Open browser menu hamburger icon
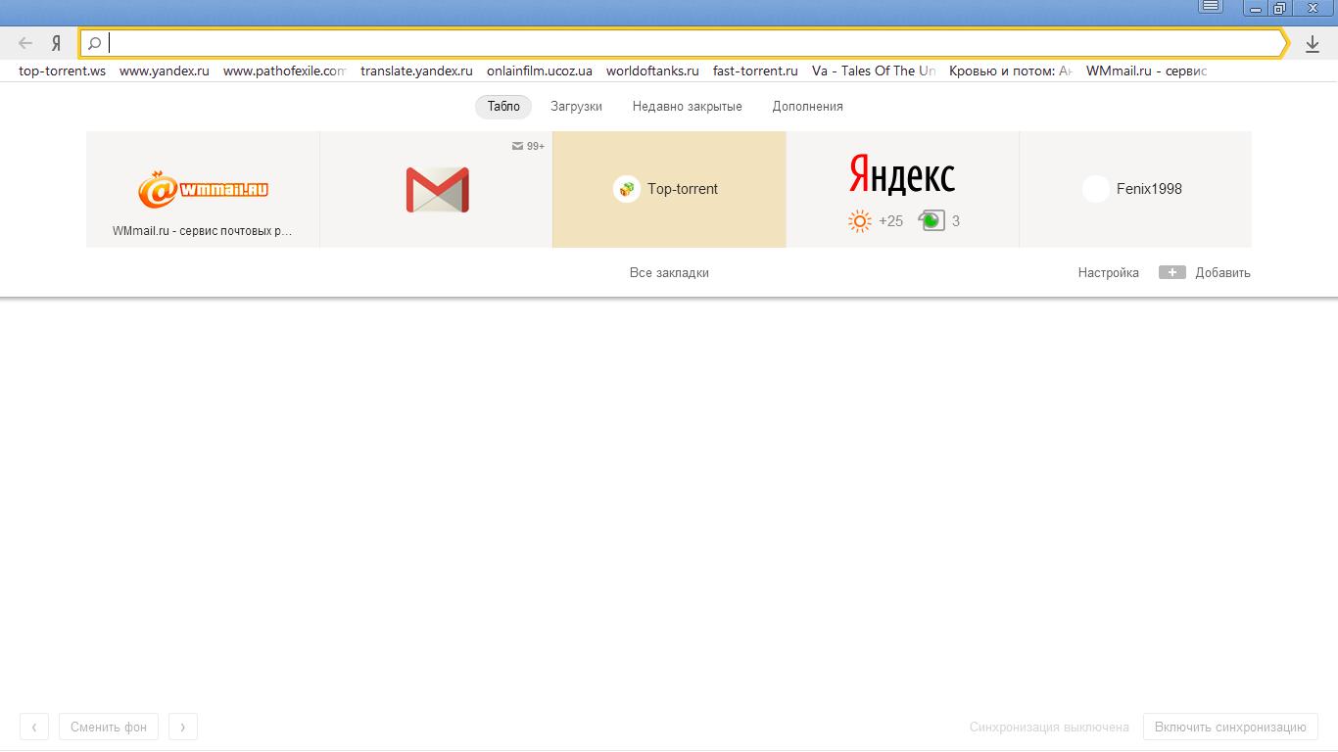Screen dimensions: 1338x752 [1211, 7]
